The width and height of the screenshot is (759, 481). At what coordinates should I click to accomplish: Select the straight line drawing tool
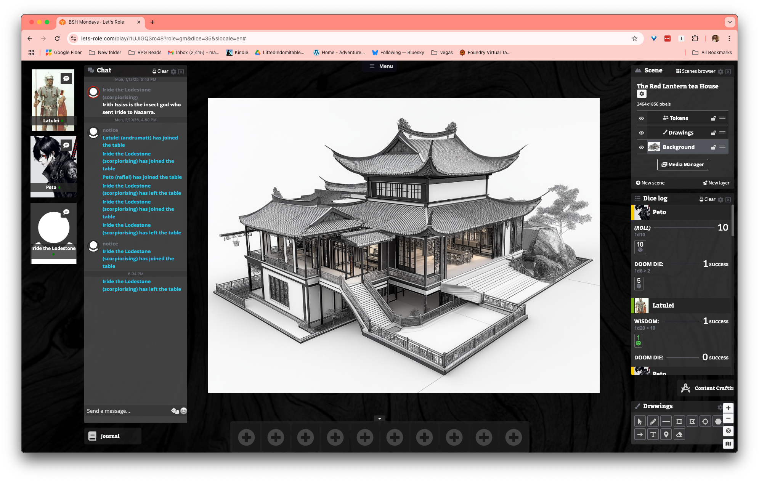point(666,422)
